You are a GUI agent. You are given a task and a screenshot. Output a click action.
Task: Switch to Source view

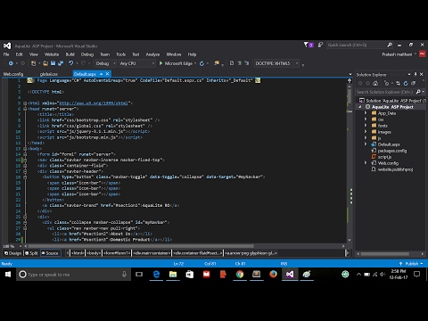(x=50, y=253)
